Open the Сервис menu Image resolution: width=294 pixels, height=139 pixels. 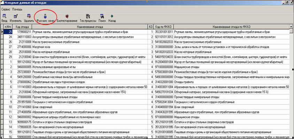[x=6, y=9]
